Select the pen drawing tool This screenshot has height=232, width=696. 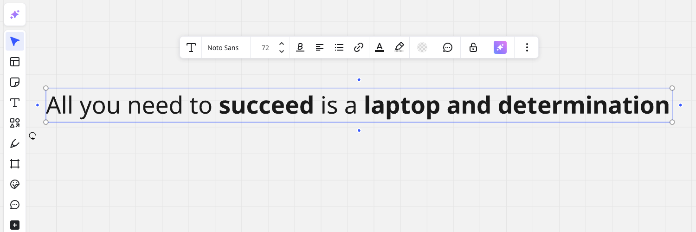(15, 143)
